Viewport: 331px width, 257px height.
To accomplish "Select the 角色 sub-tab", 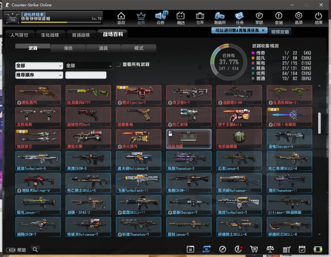I will click(68, 48).
